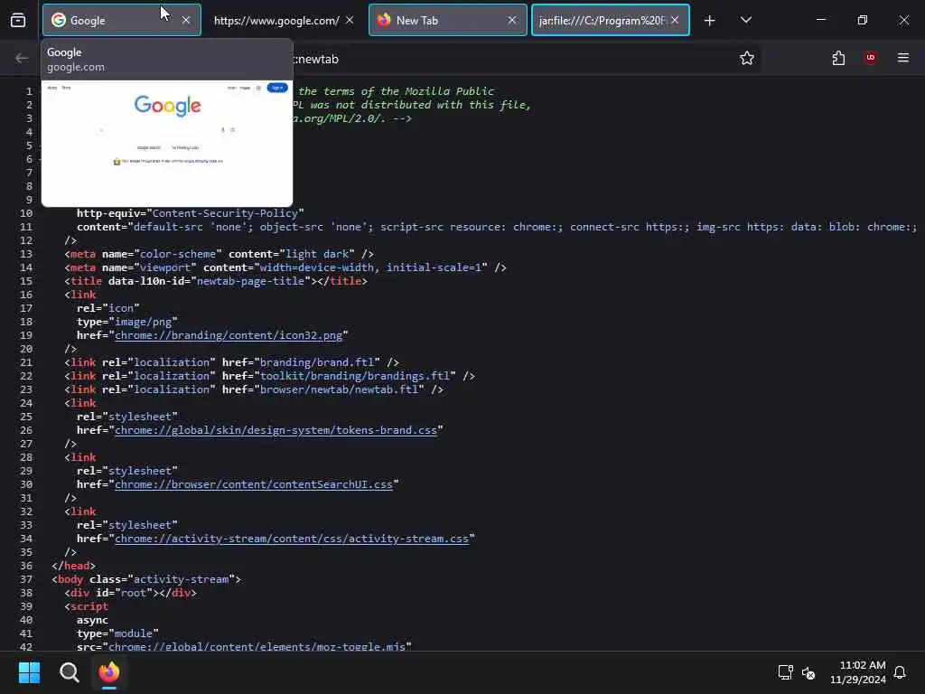The width and height of the screenshot is (925, 694).
Task: Open the Firefox application menu
Action: pyautogui.click(x=903, y=58)
